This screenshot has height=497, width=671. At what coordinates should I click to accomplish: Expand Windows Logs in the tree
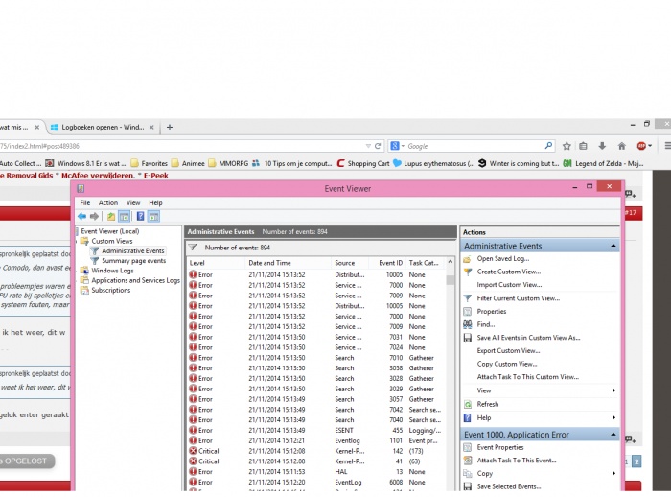pos(78,271)
